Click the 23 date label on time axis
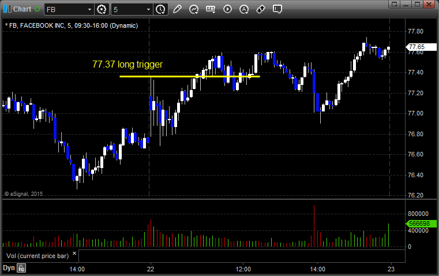439x276 pixels. [391, 269]
